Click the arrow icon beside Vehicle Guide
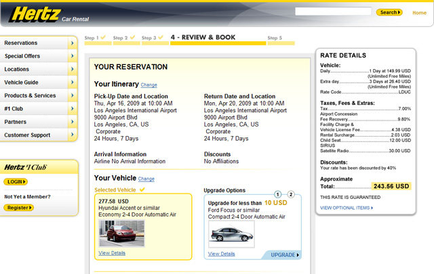Image resolution: width=434 pixels, height=274 pixels. [72, 83]
